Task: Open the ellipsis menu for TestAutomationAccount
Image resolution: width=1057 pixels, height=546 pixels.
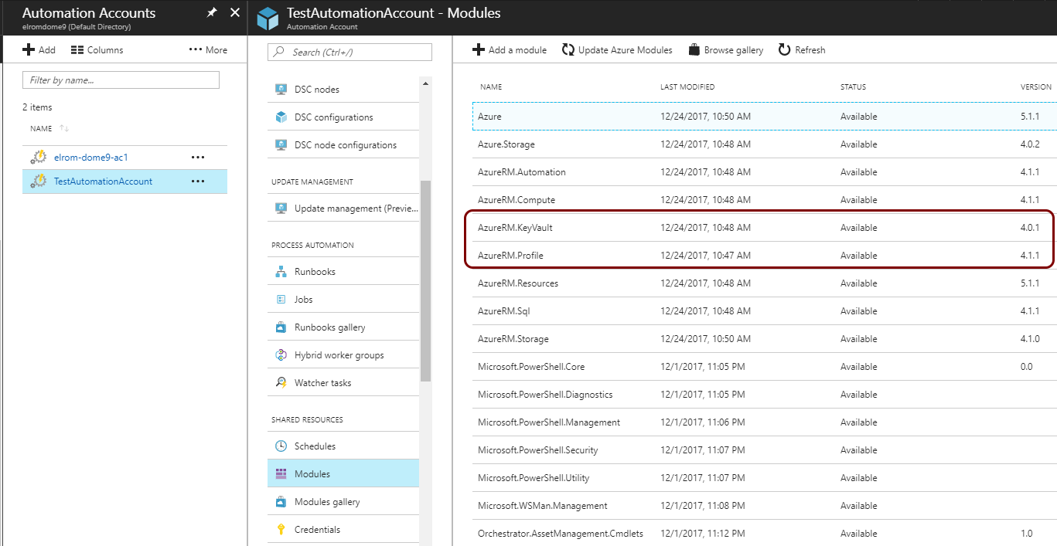Action: 198,182
